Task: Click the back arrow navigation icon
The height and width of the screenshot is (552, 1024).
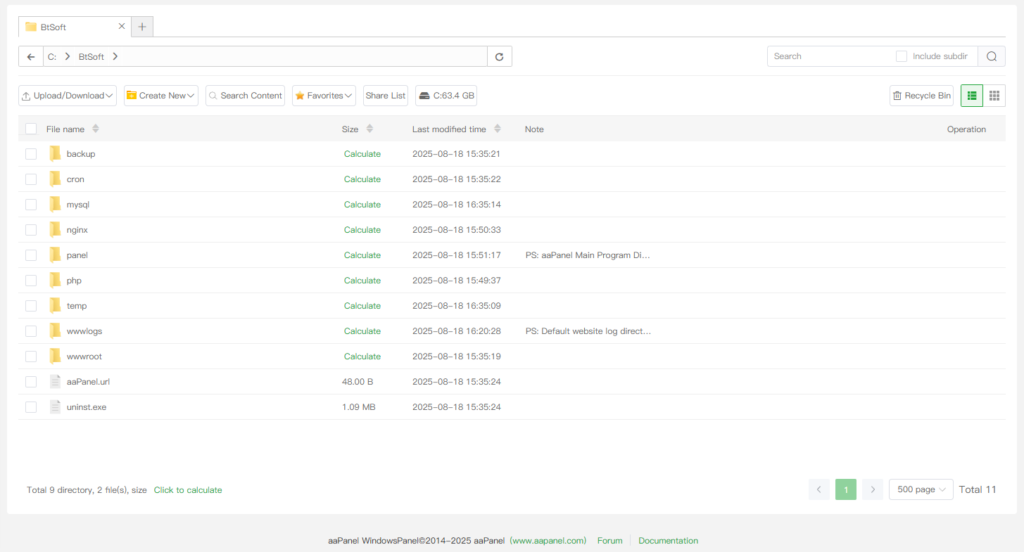Action: coord(31,57)
